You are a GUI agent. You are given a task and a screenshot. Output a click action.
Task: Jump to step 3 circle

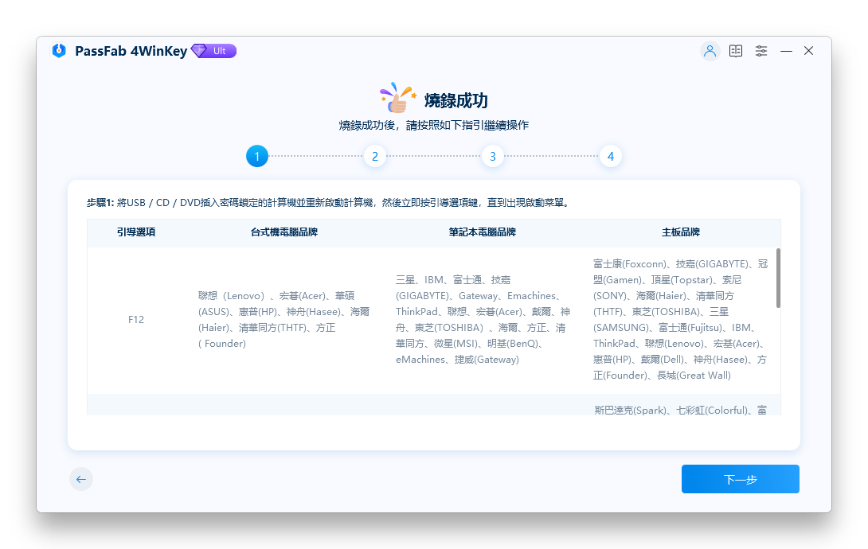click(493, 156)
